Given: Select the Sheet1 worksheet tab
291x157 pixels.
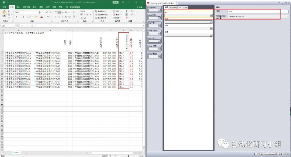Looking at the screenshot, I should click(x=16, y=152).
